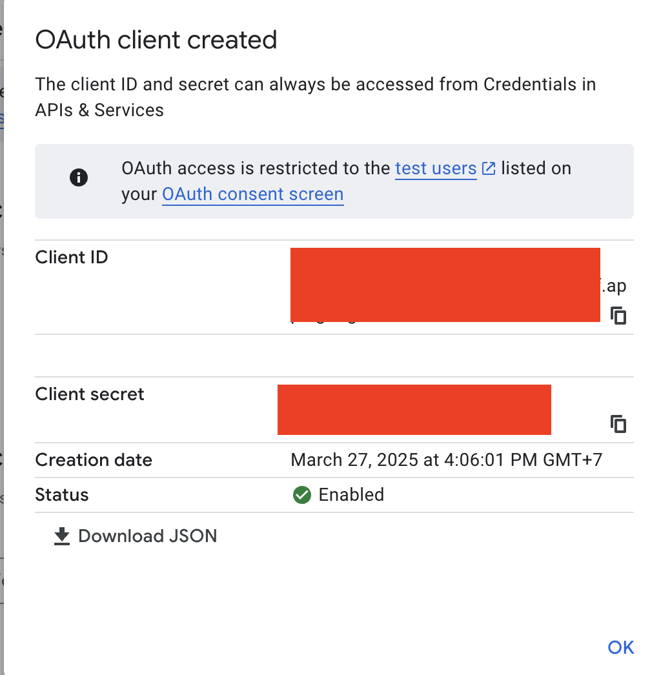
Task: Click the green Enabled checkmark icon
Action: point(302,495)
